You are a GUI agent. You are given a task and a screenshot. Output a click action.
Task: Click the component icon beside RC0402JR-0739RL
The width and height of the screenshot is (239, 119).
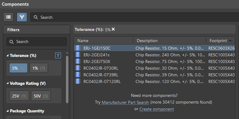tap(78, 75)
